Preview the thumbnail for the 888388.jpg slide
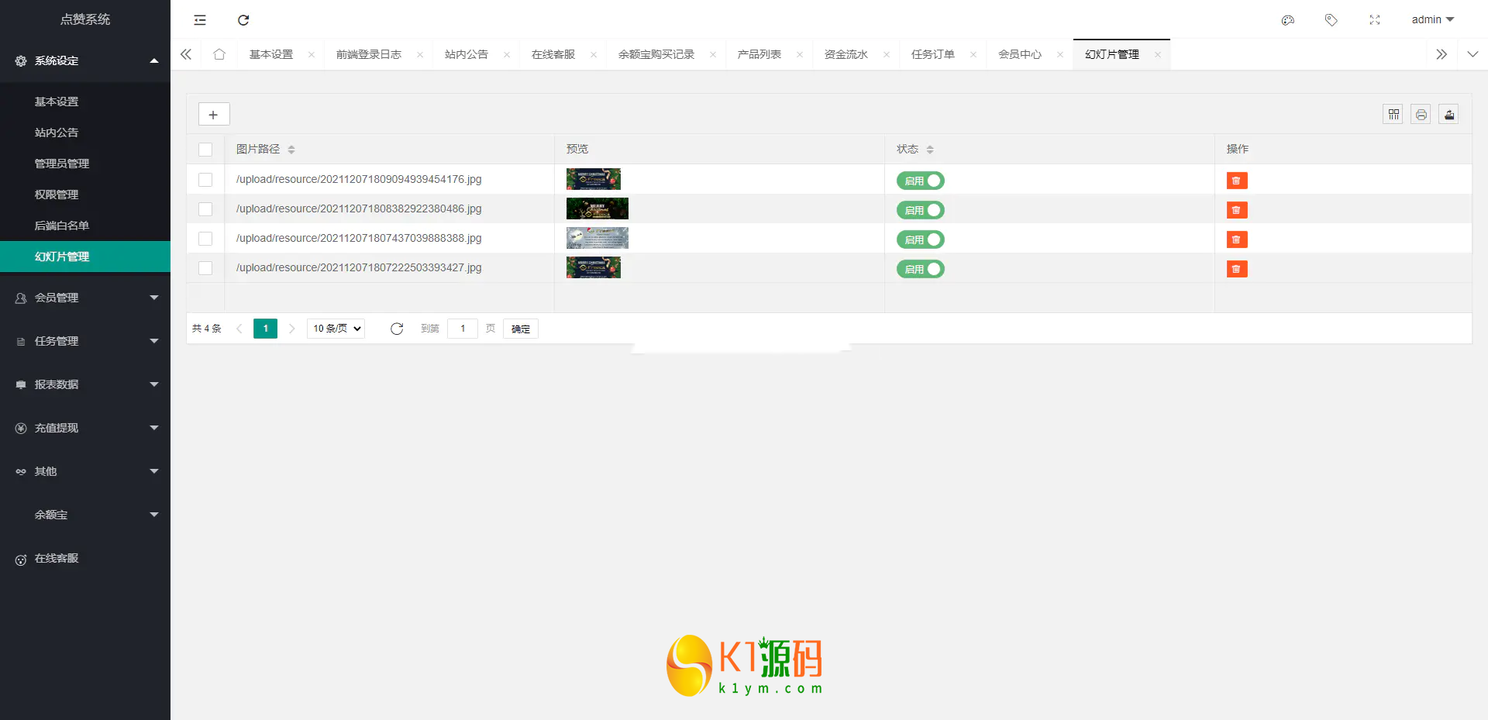Screen dimensions: 1488x720 coord(598,238)
